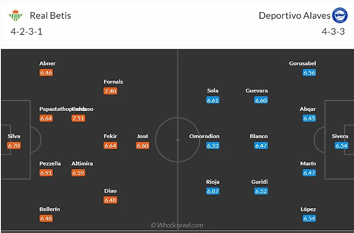Click the Real Betis club crest

pos(16,16)
